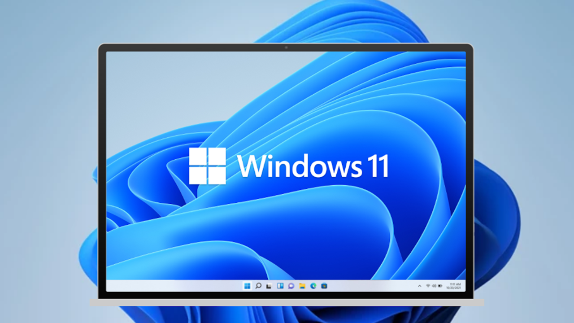
Task: Open the volume control
Action: click(x=434, y=286)
